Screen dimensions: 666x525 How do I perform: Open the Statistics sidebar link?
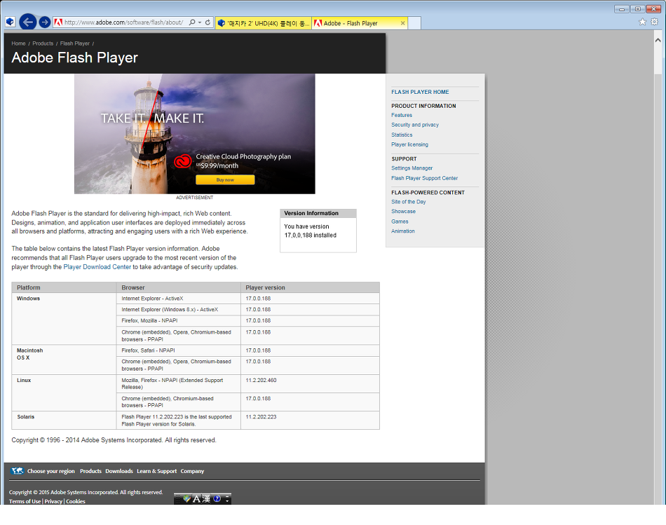coord(402,135)
